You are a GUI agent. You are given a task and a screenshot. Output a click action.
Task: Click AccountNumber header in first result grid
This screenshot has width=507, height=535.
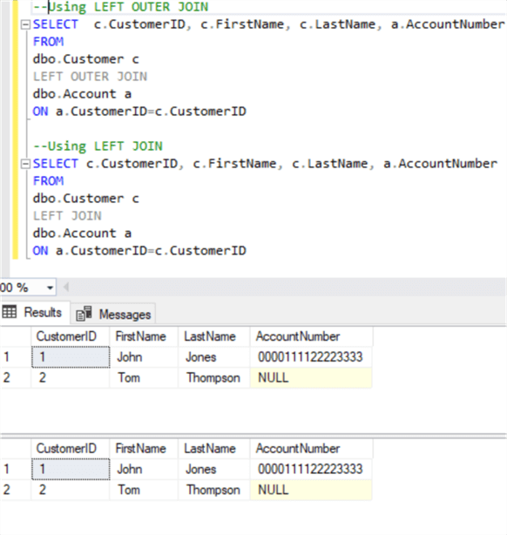tap(311, 336)
